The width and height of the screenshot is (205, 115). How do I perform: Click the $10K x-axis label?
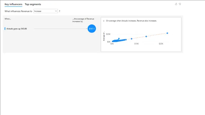(x=136, y=44)
